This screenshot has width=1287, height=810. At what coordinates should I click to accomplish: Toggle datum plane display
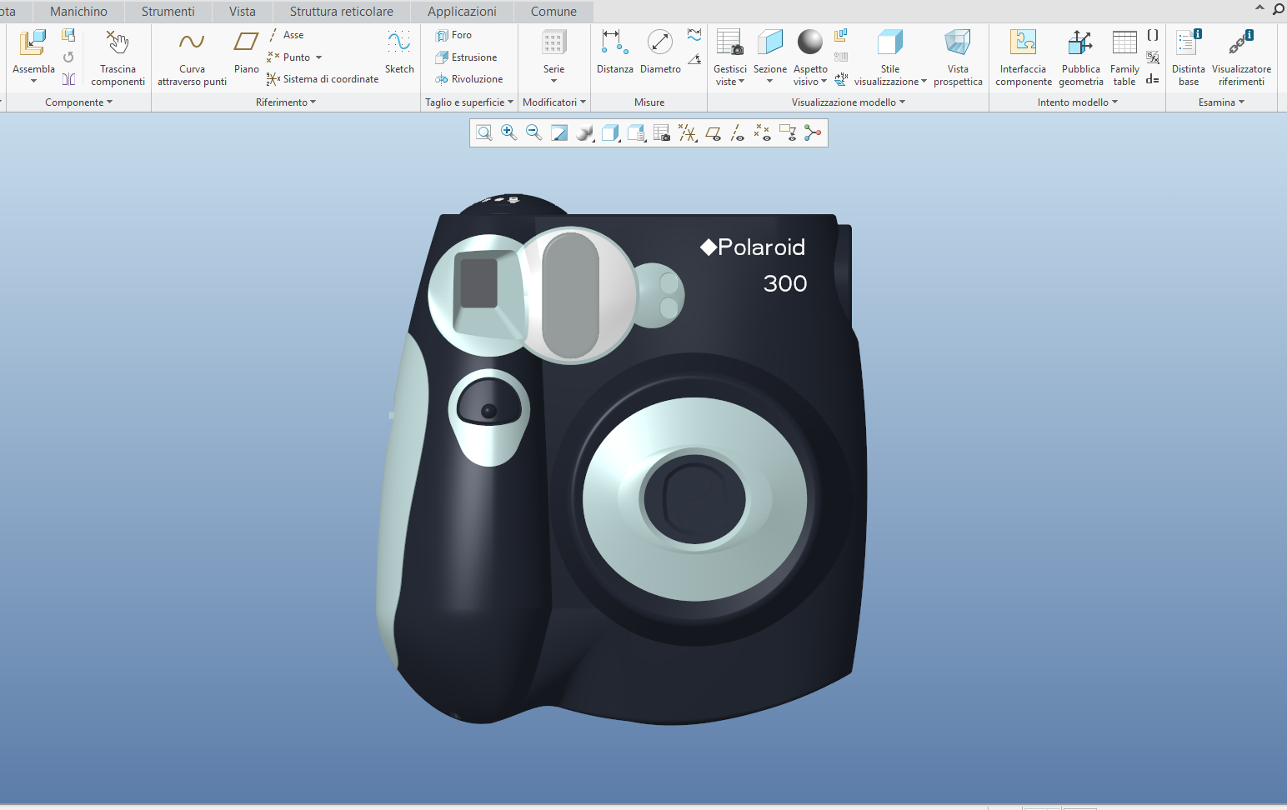[x=714, y=132]
